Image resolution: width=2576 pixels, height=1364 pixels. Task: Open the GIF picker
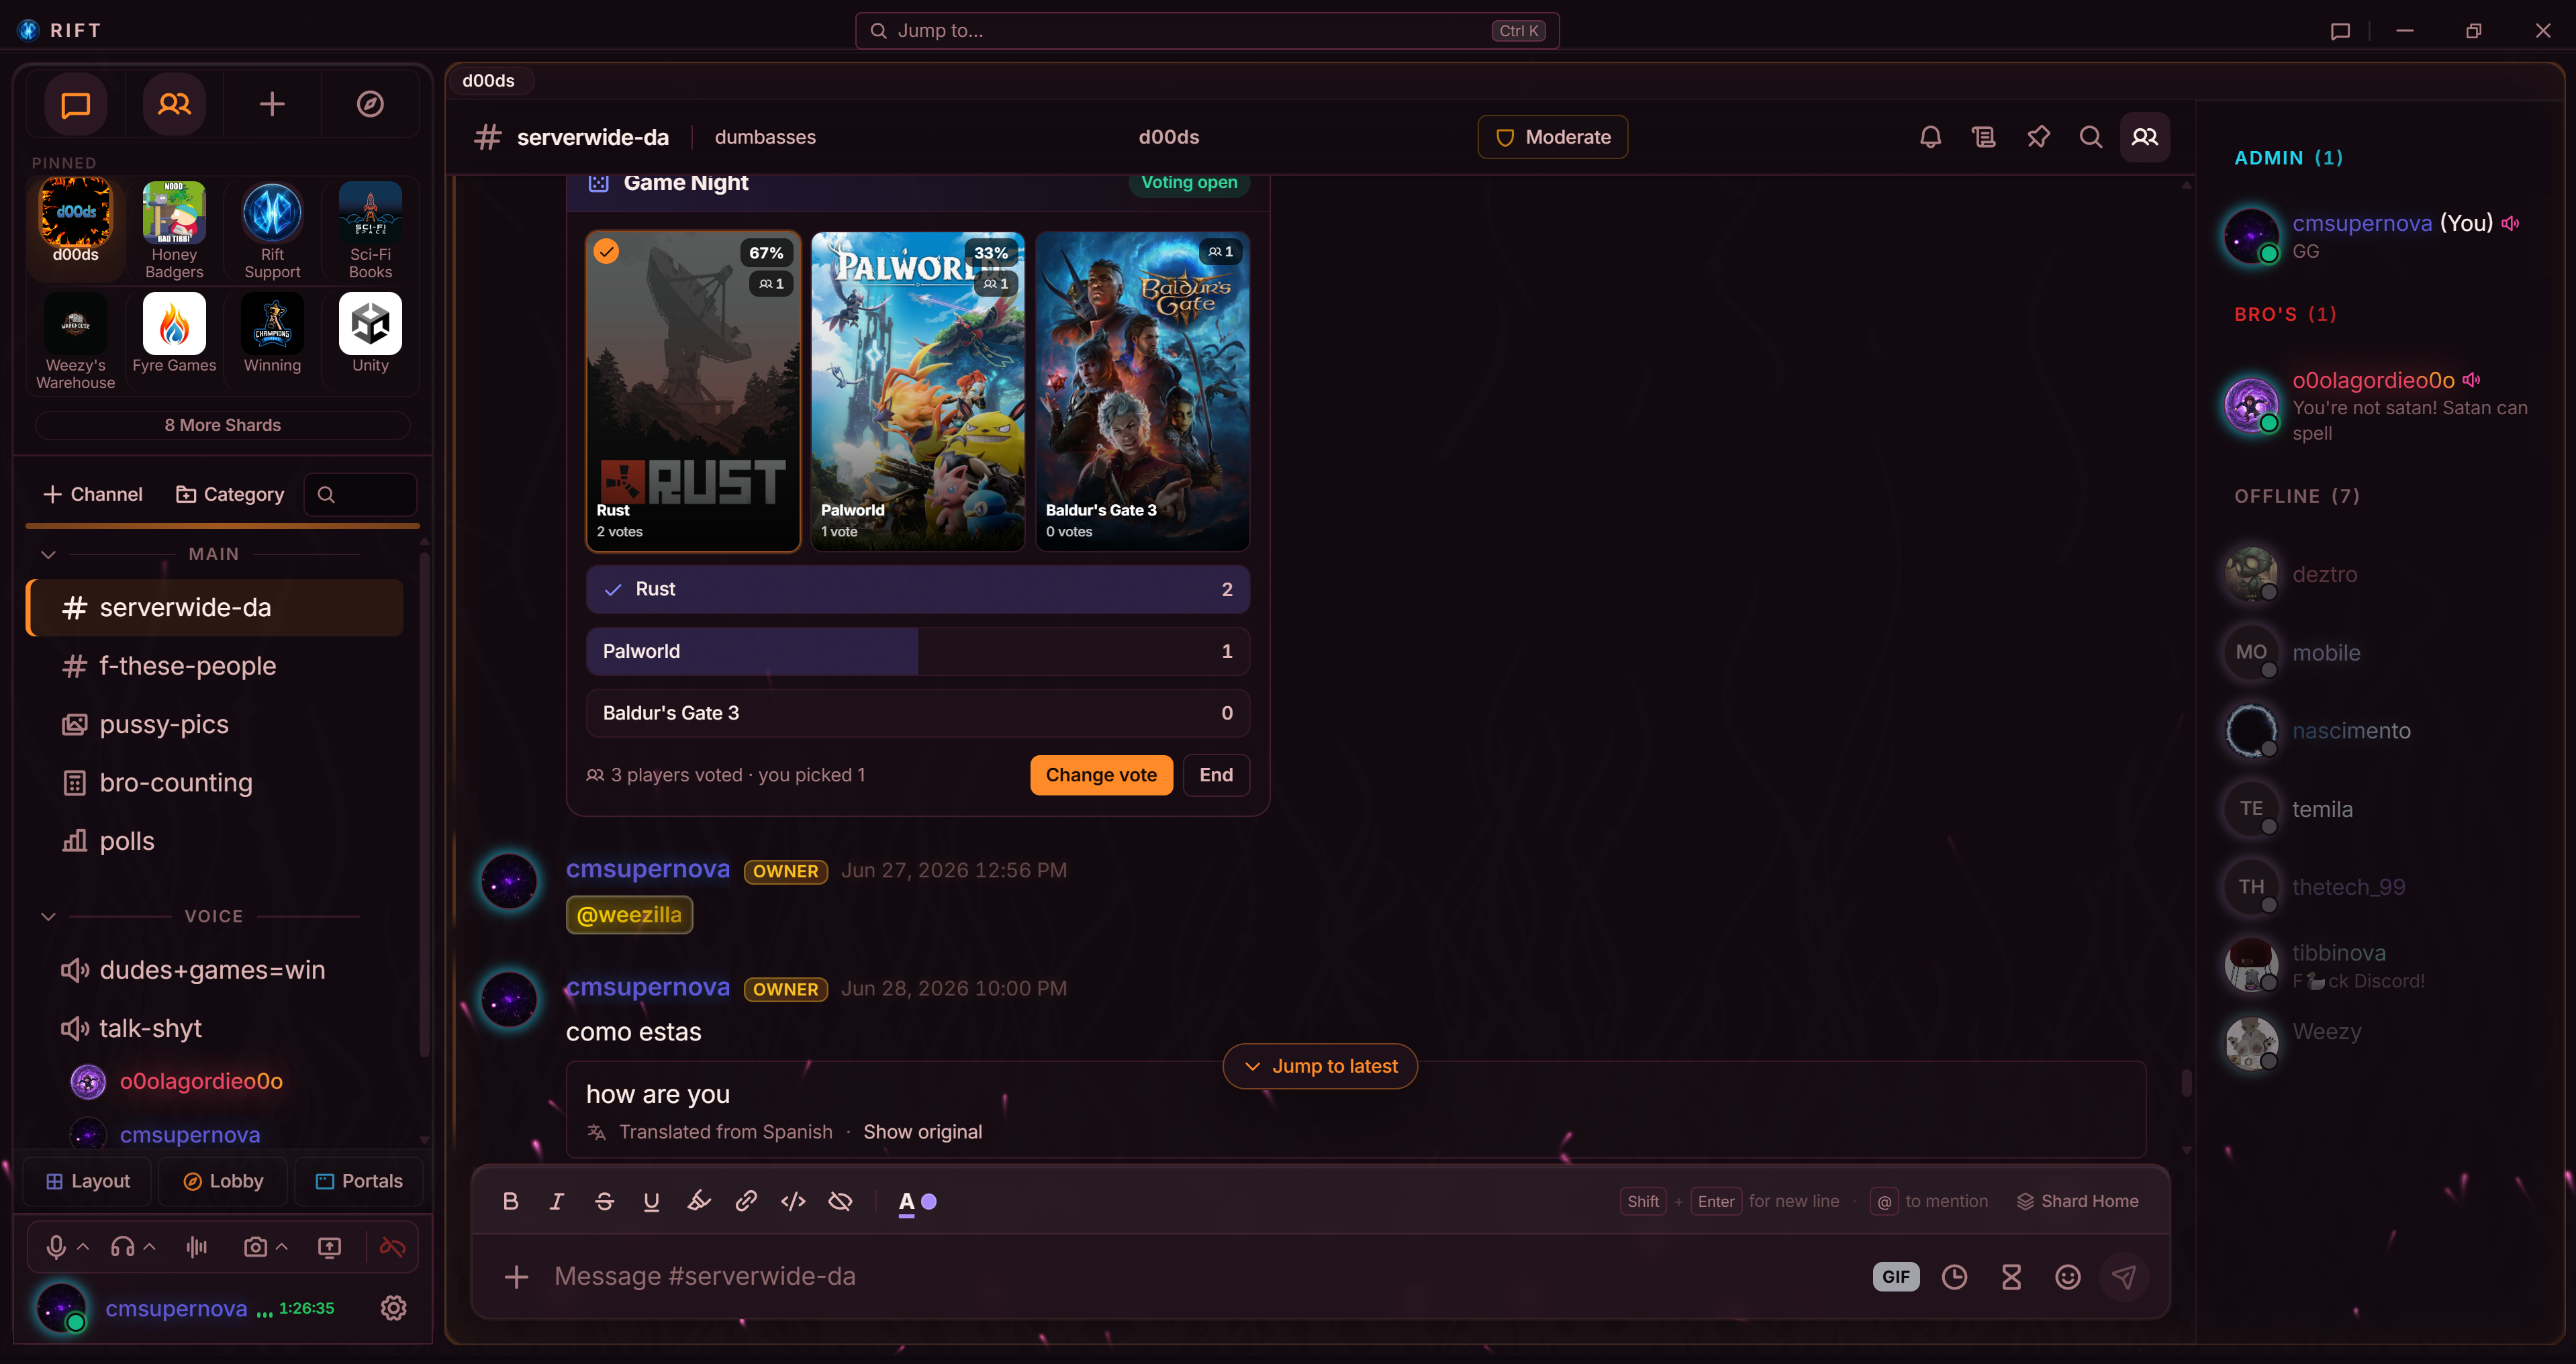(1896, 1276)
